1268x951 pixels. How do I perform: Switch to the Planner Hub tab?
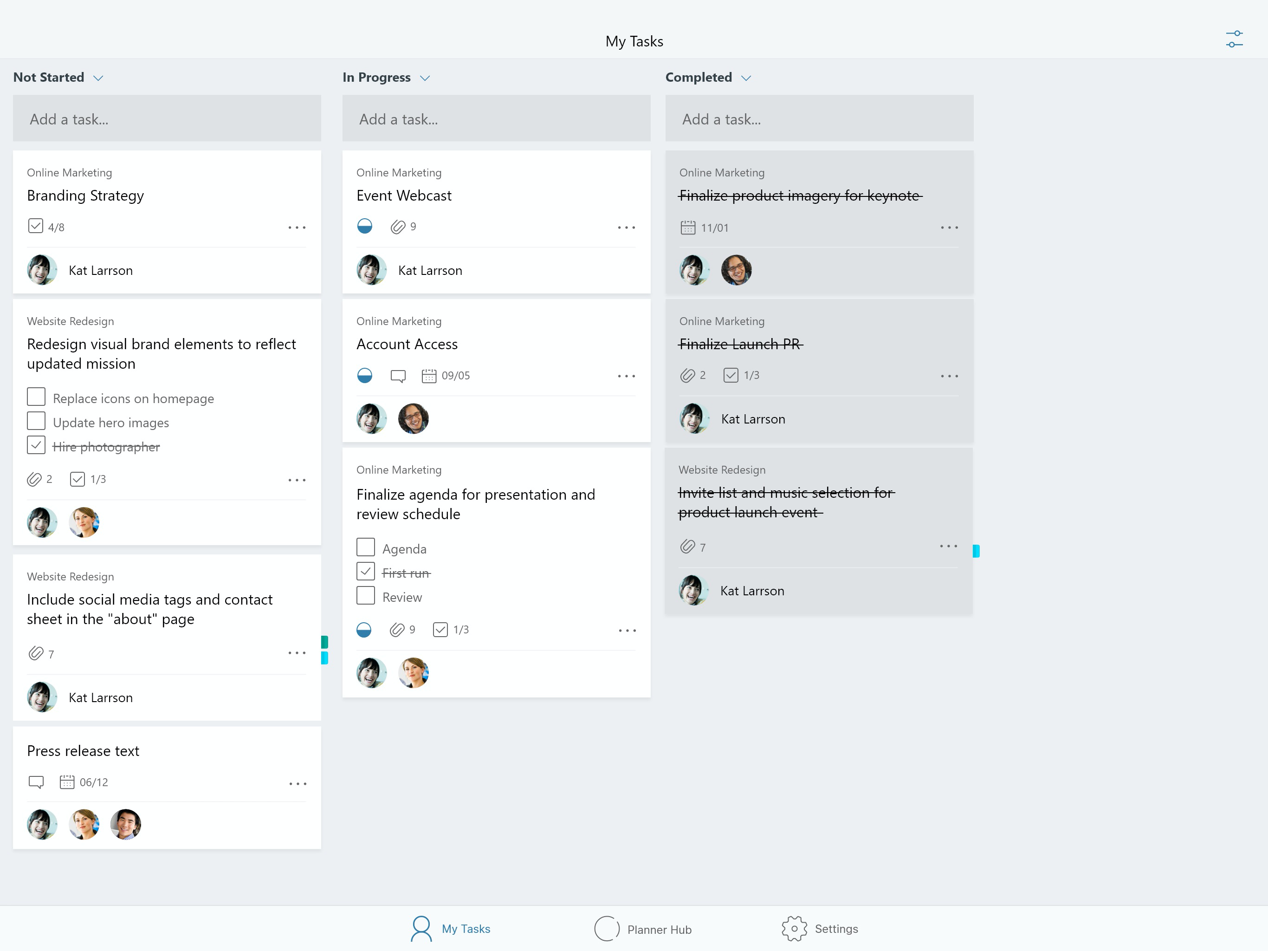coord(643,929)
